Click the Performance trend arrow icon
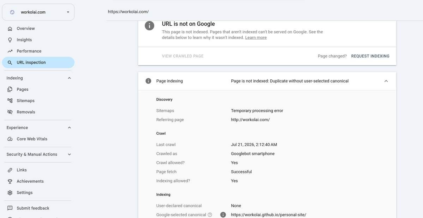This screenshot has width=423, height=218. click(10, 51)
